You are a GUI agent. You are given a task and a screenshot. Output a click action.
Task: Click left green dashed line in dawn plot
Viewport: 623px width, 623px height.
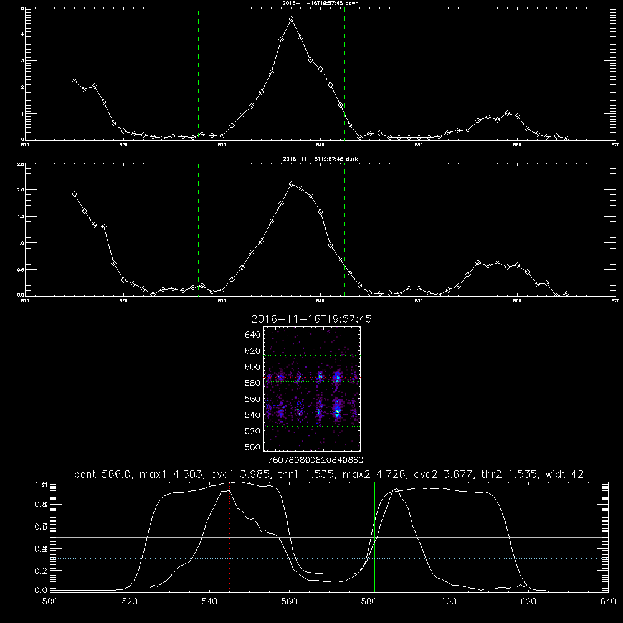pyautogui.click(x=198, y=74)
